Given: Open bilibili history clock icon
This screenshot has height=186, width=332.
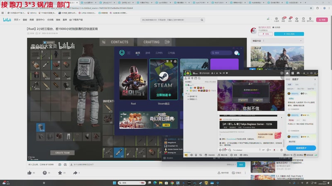Looking at the screenshot, I should 303,19.
